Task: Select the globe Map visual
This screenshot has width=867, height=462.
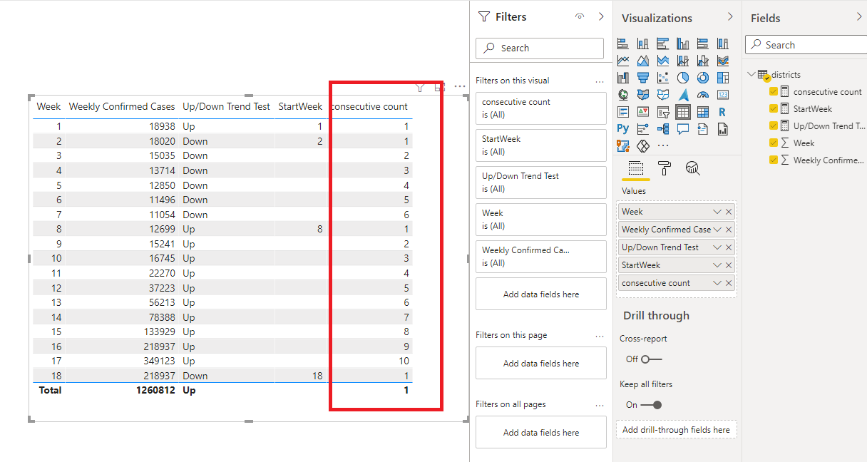Action: click(x=623, y=94)
